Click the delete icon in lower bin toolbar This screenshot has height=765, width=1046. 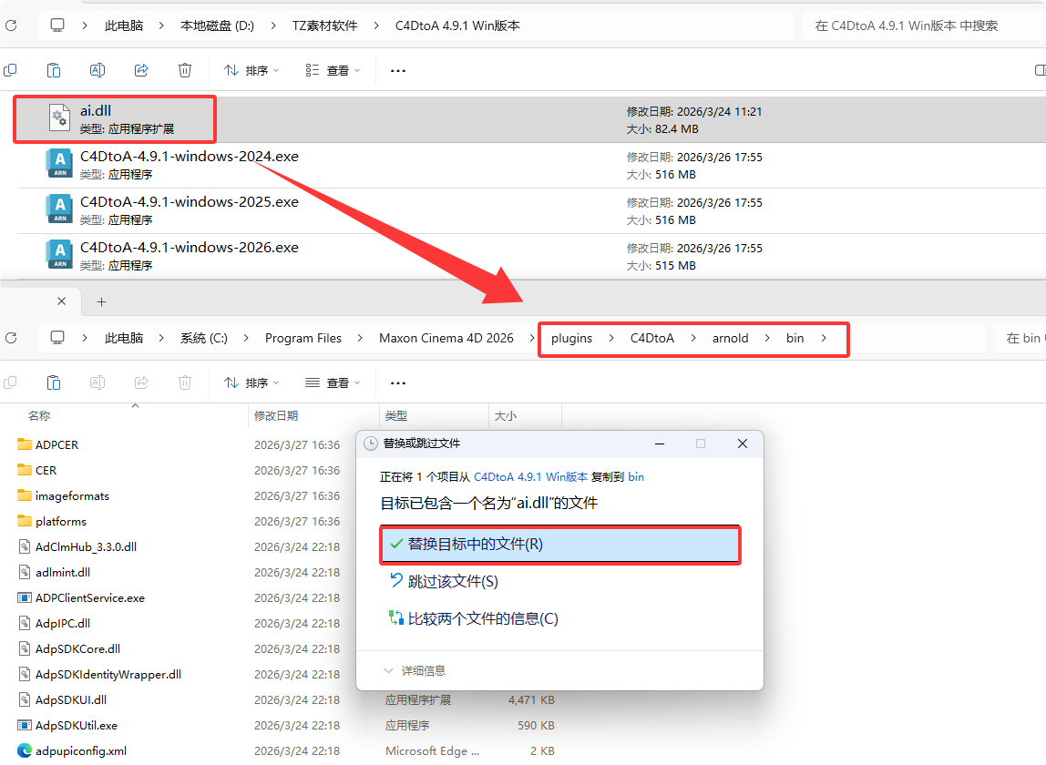(x=185, y=382)
